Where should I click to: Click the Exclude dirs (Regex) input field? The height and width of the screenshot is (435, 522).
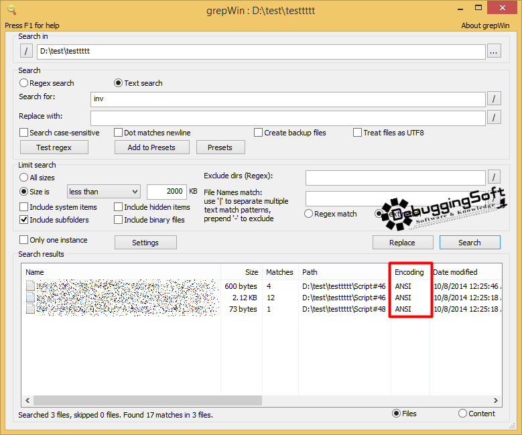(x=395, y=178)
